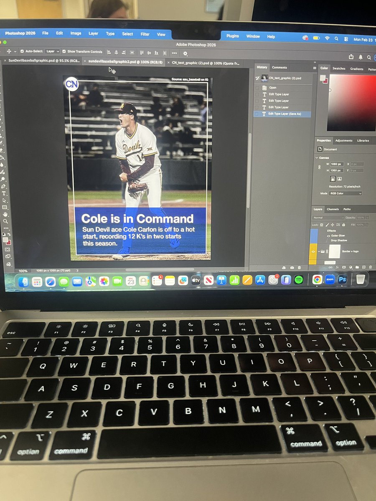Viewport: 376px width, 501px height.
Task: Select the Dodge tool
Action: (3, 179)
